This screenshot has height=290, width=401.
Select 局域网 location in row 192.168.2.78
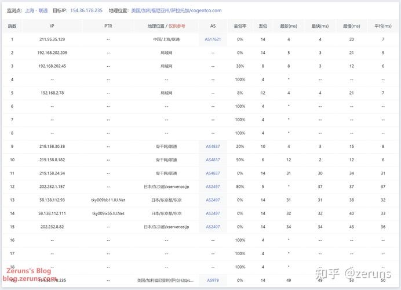tap(166, 93)
